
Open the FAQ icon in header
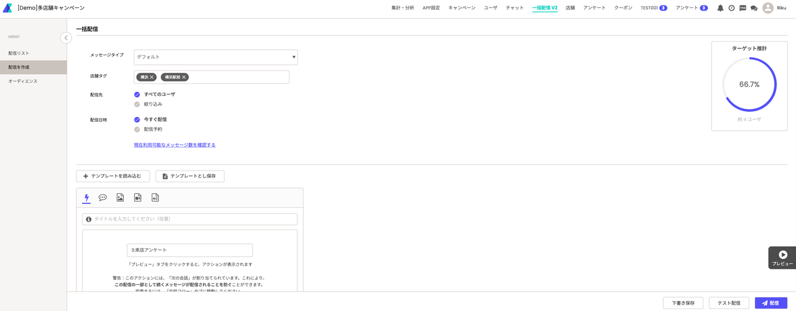tap(743, 8)
